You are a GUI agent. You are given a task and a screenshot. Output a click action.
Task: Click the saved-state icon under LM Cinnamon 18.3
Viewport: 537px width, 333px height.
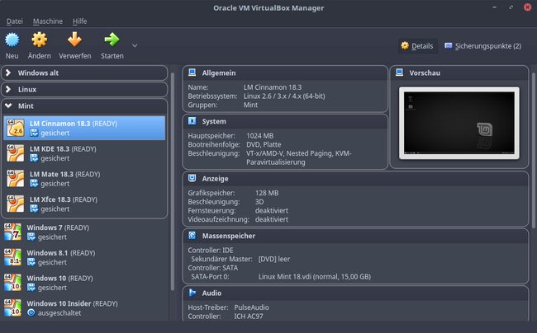point(34,133)
